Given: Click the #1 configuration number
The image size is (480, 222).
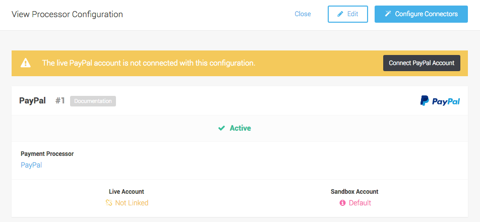Looking at the screenshot, I should [x=60, y=101].
